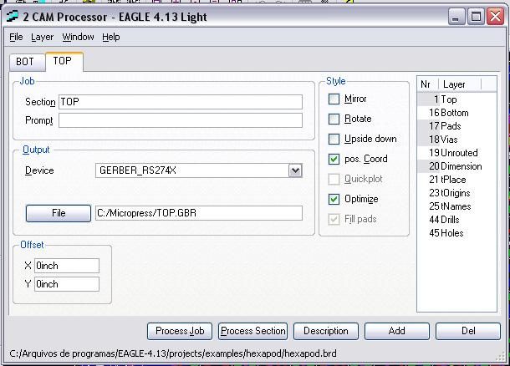Uncheck the pos. Coord checkbox
This screenshot has height=366, width=510.
click(334, 159)
